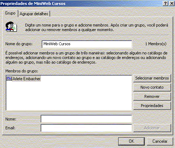Click the group people icon illustration
The image size is (175, 148).
(x=11, y=27)
